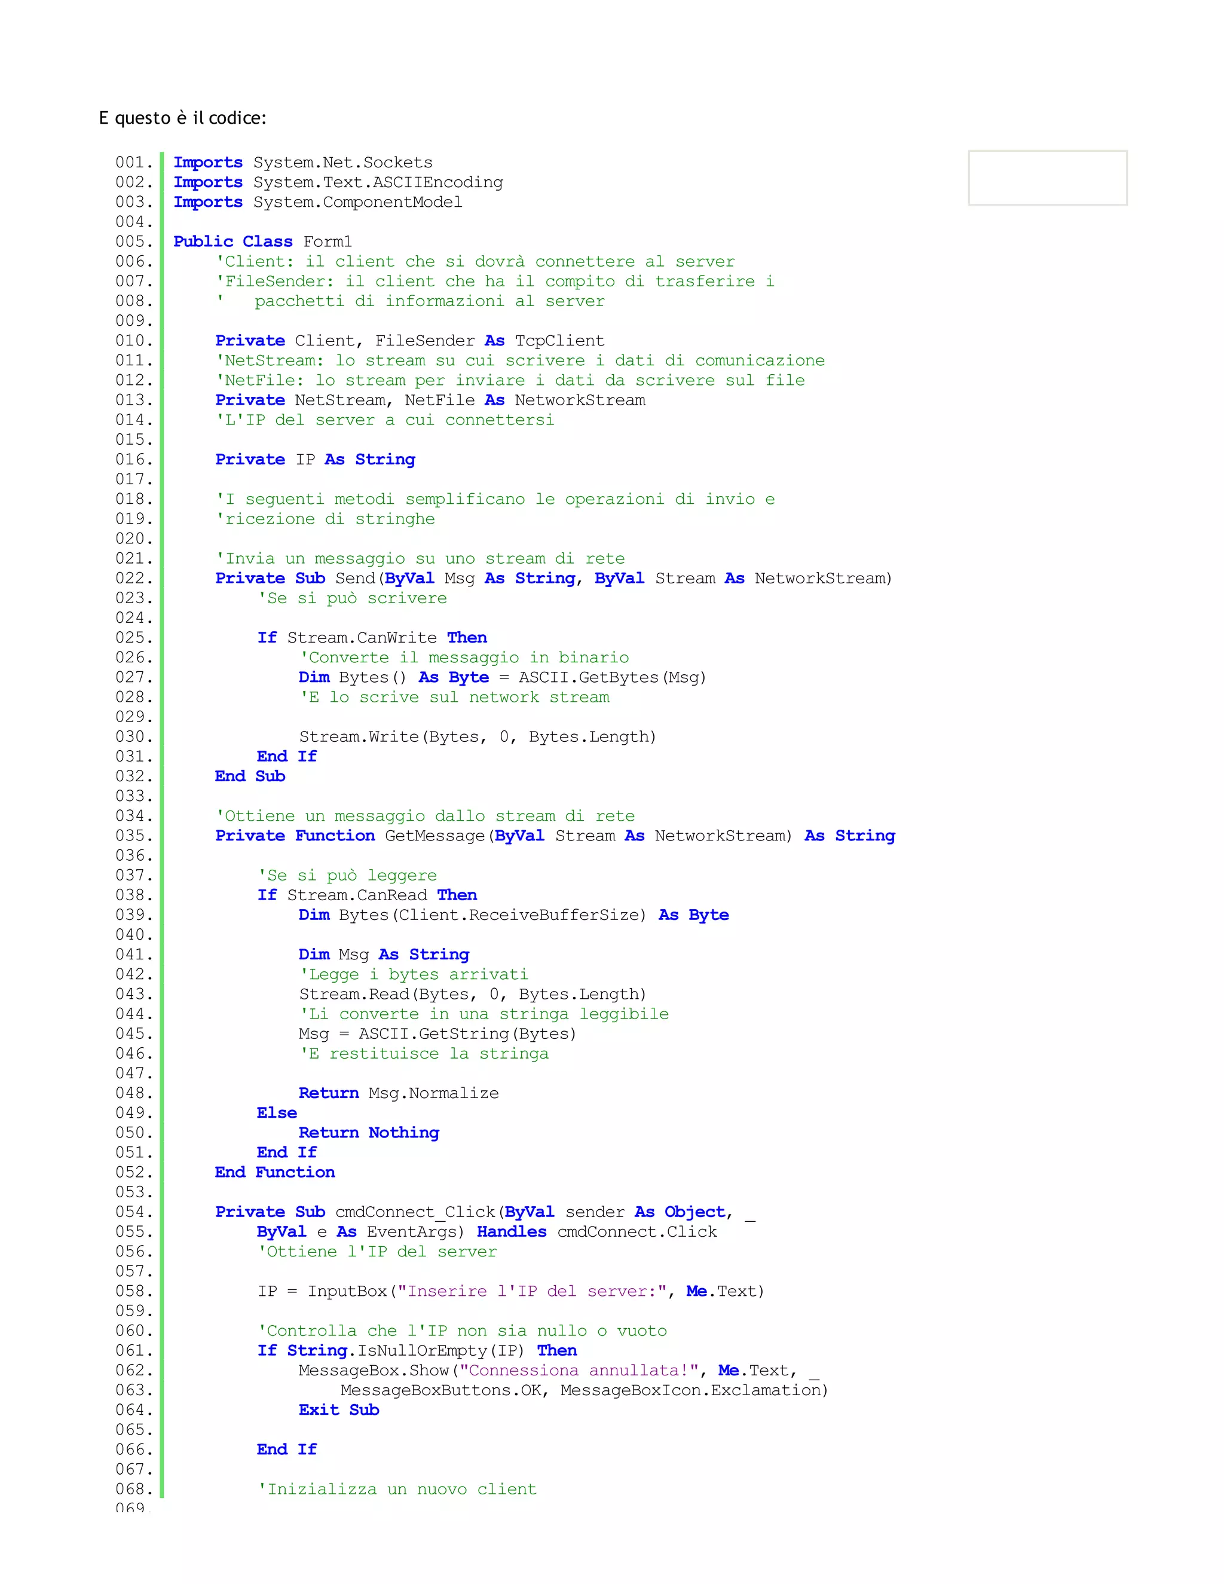Click comment "'E restituisce la stringa"
The height and width of the screenshot is (1584, 1224).
pyautogui.click(x=424, y=1054)
